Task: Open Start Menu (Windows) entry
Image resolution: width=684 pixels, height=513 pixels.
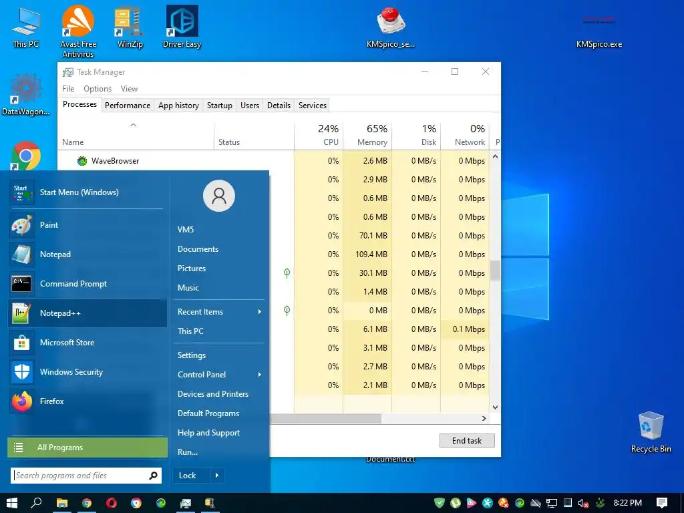Action: click(88, 192)
